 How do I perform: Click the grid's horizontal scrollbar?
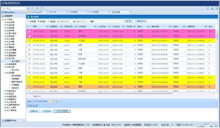tap(100, 93)
